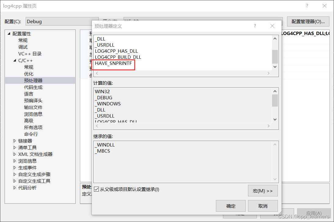This screenshot has height=222, width=334.
Task: Toggle 从父级或项目默认设置继承 checkbox
Action: click(x=97, y=189)
